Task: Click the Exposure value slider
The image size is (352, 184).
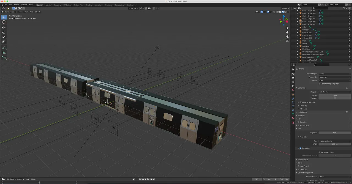Action: [x=335, y=133]
